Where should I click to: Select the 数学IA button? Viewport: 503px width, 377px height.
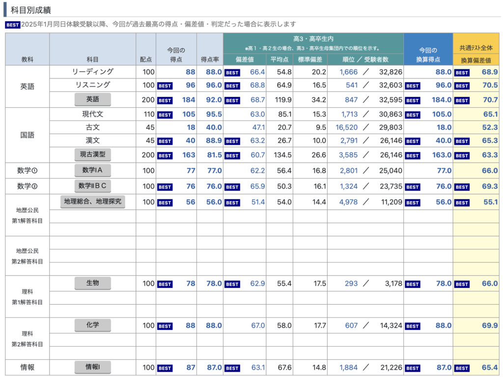pyautogui.click(x=92, y=171)
